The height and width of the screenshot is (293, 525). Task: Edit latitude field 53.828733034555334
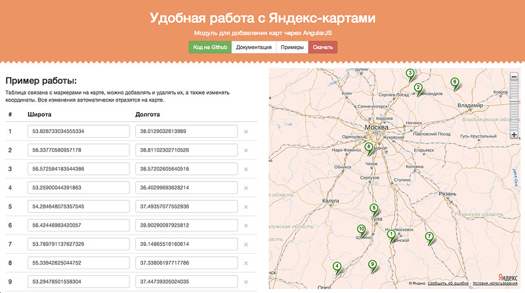point(78,131)
